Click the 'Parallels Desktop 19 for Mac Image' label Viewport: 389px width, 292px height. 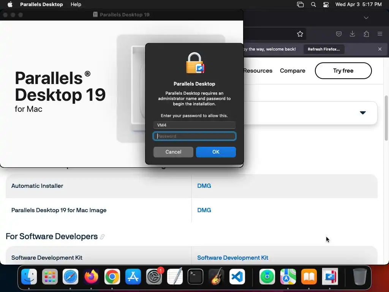point(59,210)
